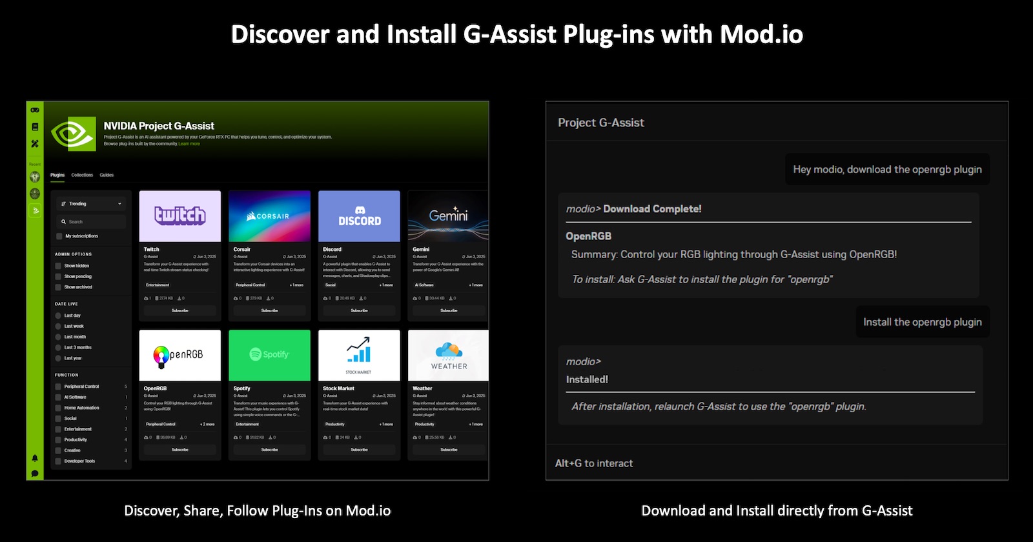The image size is (1033, 542).
Task: Subscribe to the Discord plug-in
Action: coord(359,310)
